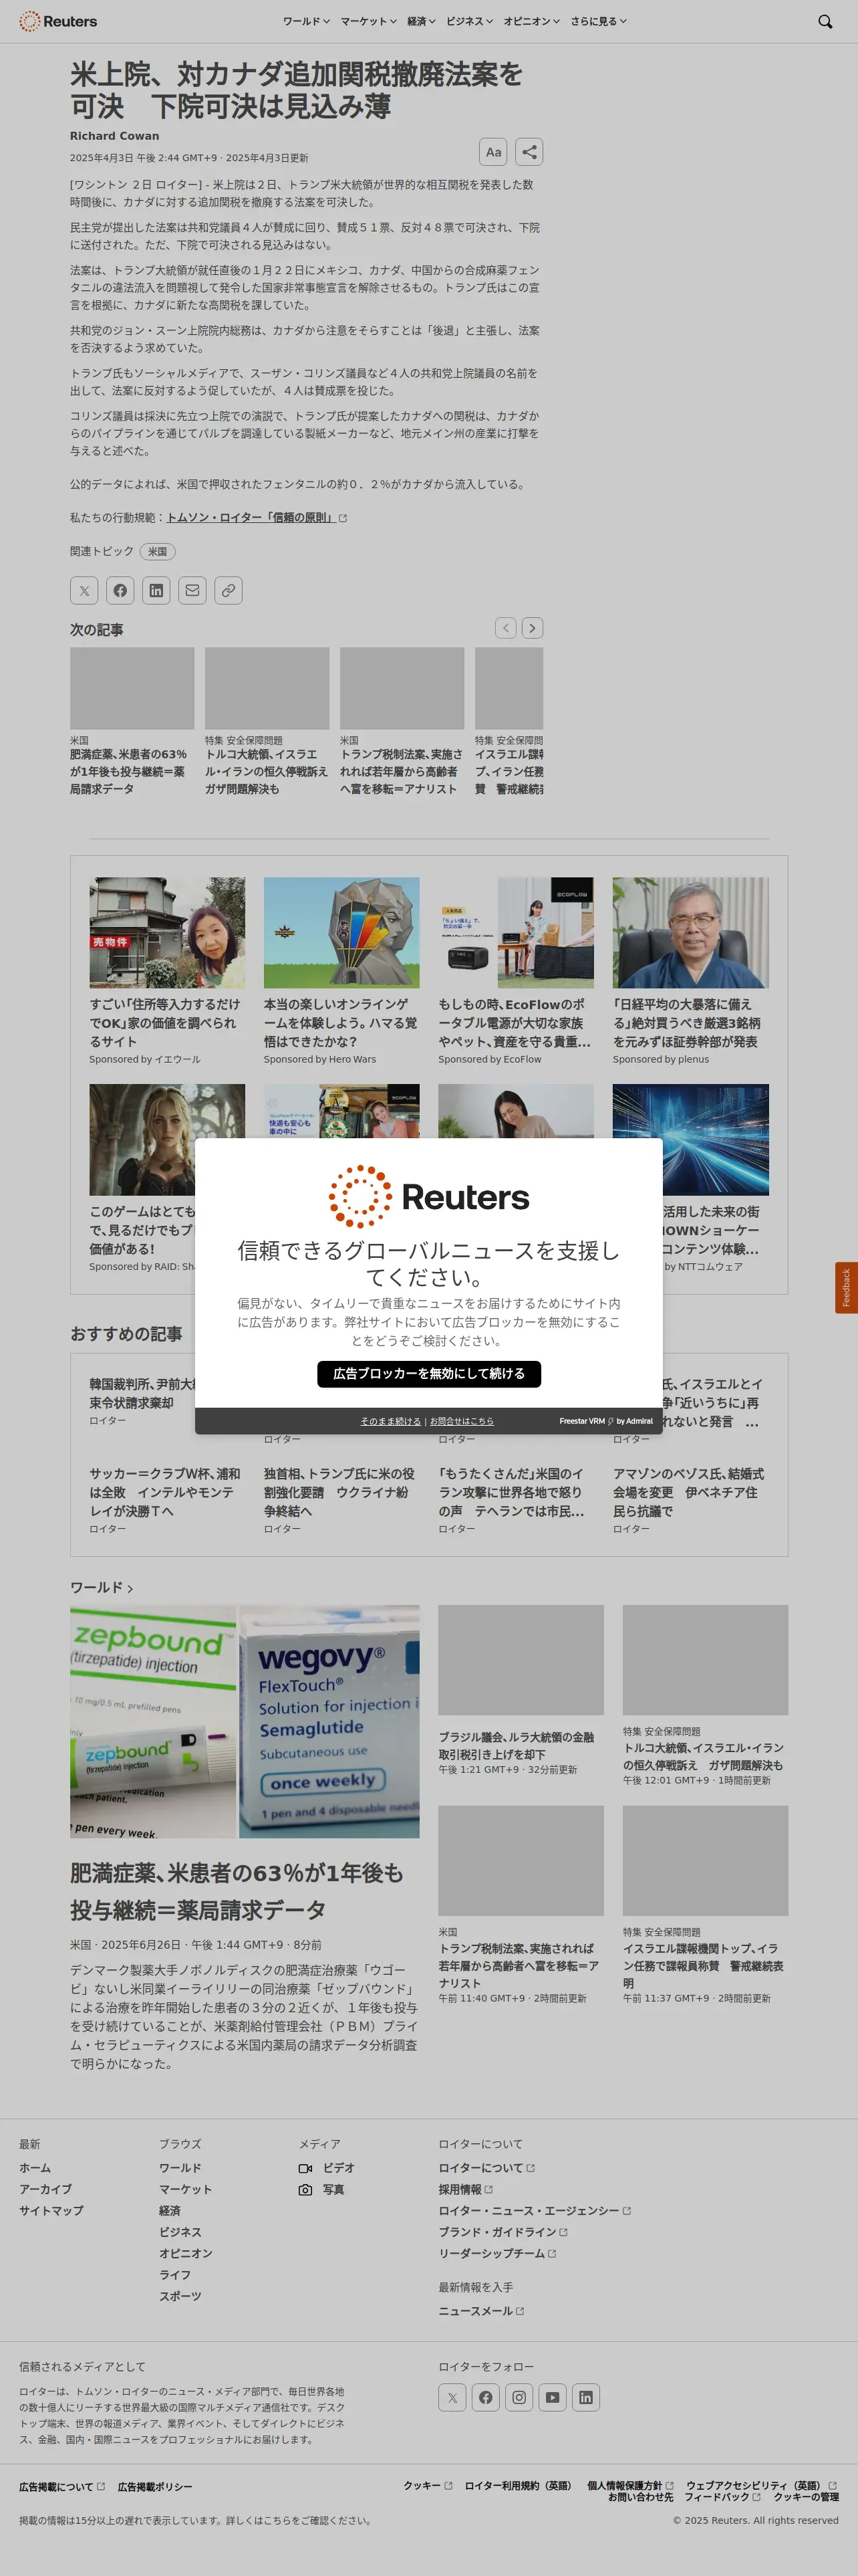Select the 米国 related topic tag

[158, 551]
